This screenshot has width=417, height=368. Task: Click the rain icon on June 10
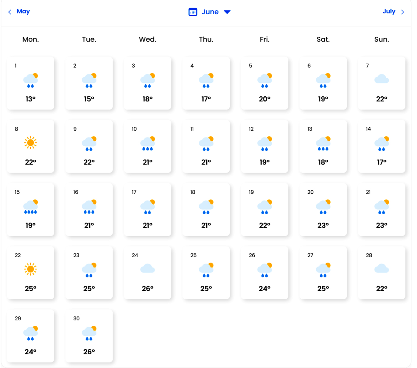click(148, 143)
